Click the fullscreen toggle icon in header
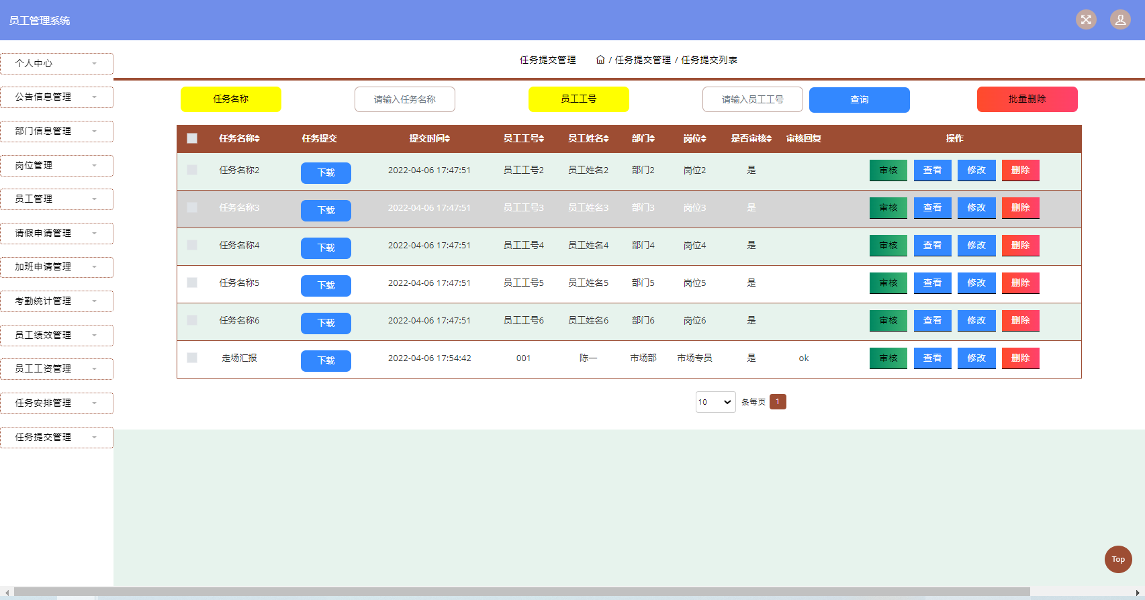Viewport: 1145px width, 600px height. pos(1086,19)
